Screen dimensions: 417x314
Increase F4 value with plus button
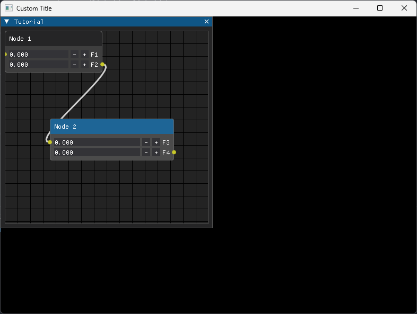tap(156, 152)
